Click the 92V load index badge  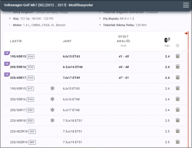[30, 121]
